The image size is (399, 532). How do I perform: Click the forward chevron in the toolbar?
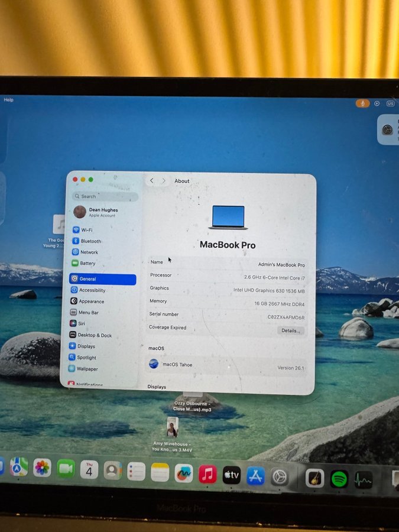pos(164,181)
